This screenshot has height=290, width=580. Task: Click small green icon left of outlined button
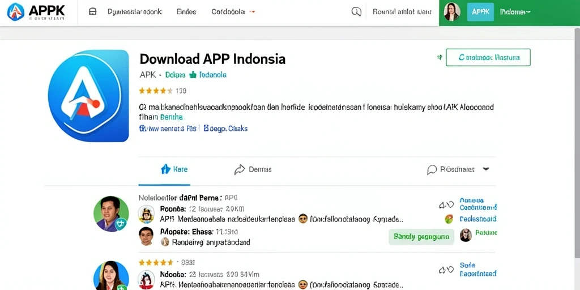click(x=440, y=57)
